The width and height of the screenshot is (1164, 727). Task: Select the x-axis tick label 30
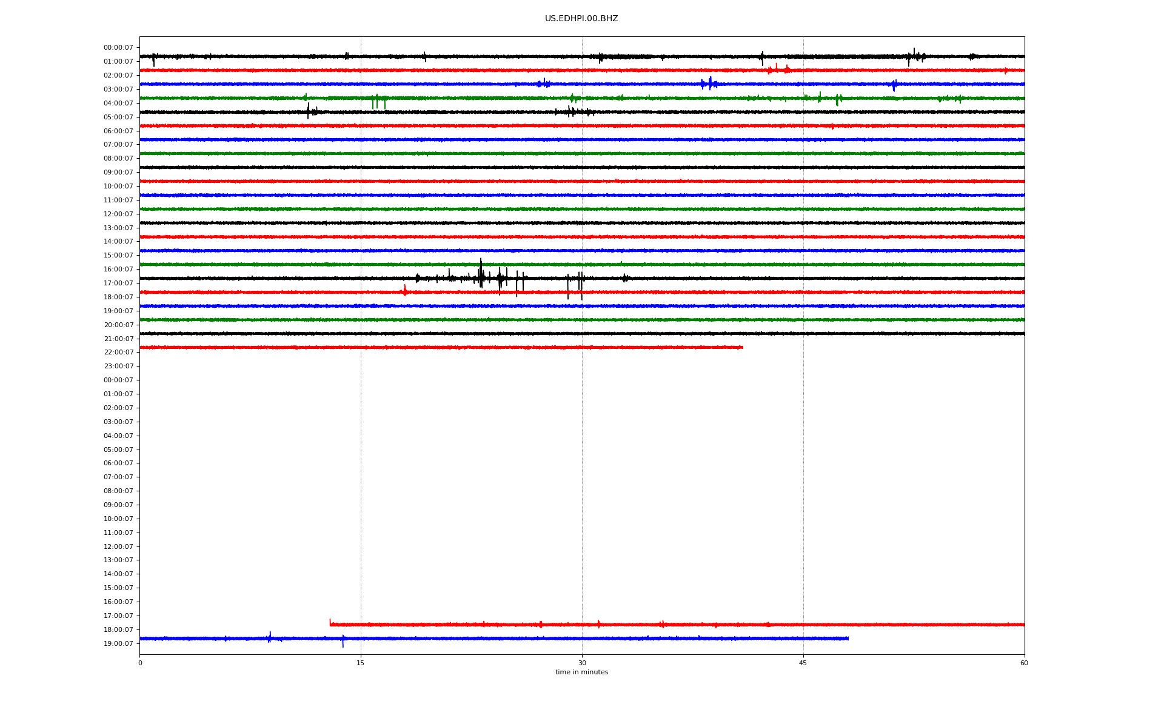[x=582, y=663]
